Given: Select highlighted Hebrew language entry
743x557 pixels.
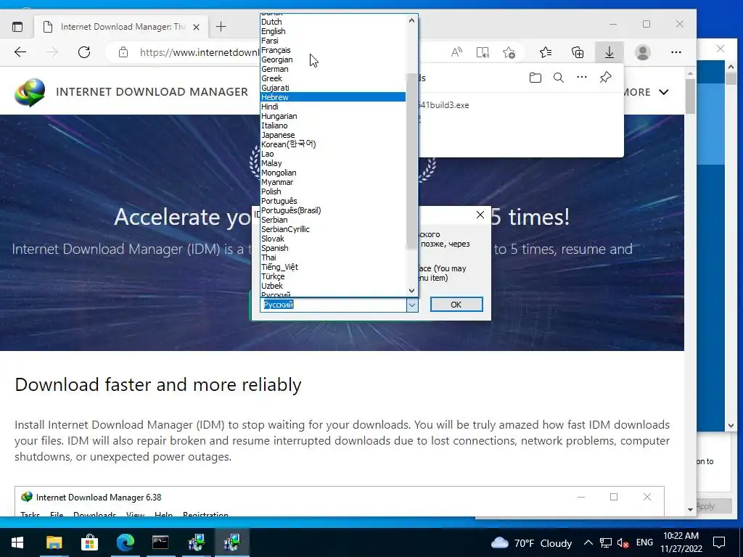Looking at the screenshot, I should click(x=333, y=97).
